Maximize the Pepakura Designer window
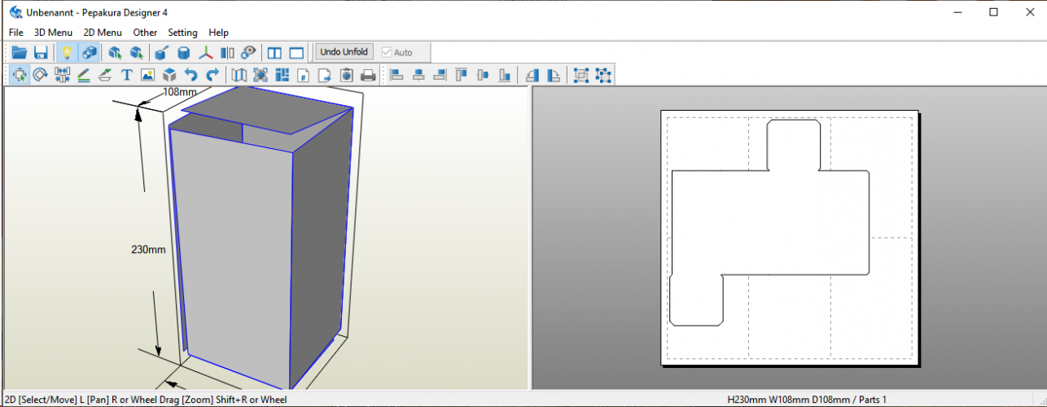The width and height of the screenshot is (1047, 407). 993,12
